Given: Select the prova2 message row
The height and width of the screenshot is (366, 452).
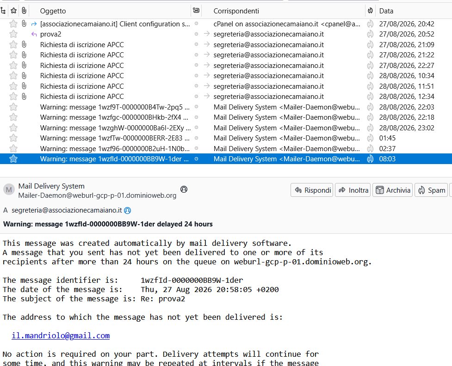Looking at the screenshot, I should tap(226, 34).
